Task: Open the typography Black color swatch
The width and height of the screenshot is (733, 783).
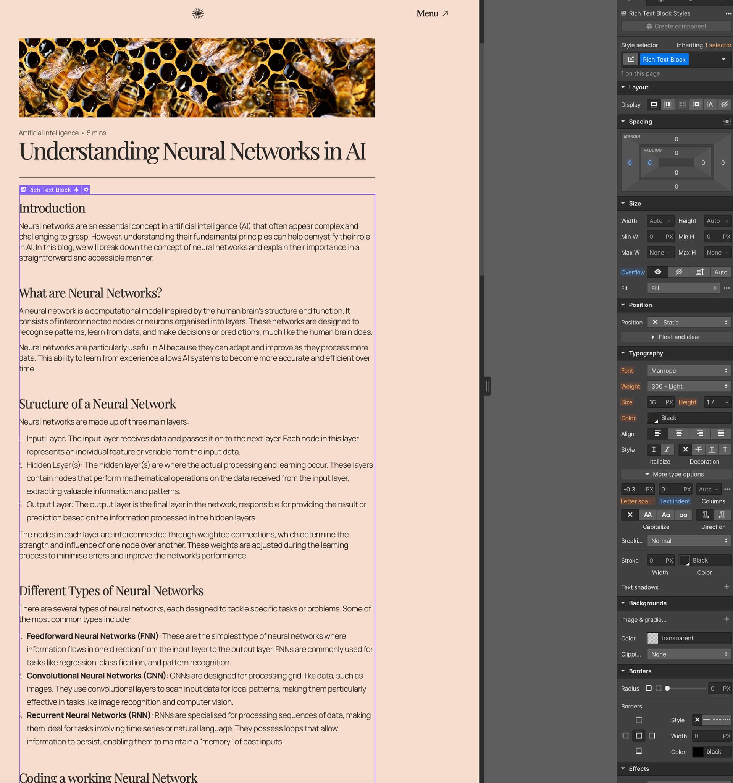Action: point(653,418)
